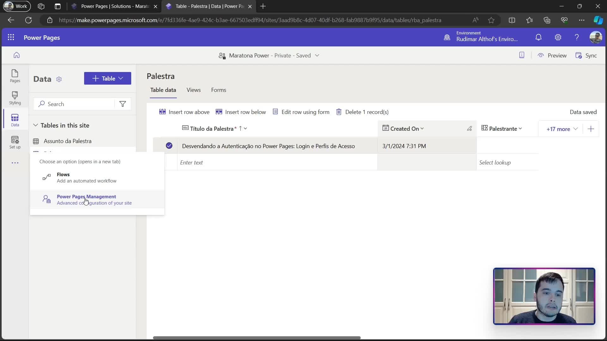This screenshot has width=607, height=341.
Task: Open Palestrante column menu
Action: point(520,129)
